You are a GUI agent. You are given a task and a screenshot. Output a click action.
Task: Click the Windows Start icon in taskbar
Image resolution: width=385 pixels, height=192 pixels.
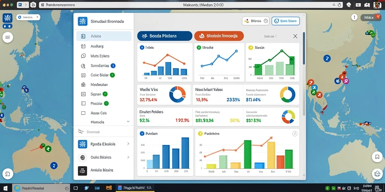[x=5, y=188]
